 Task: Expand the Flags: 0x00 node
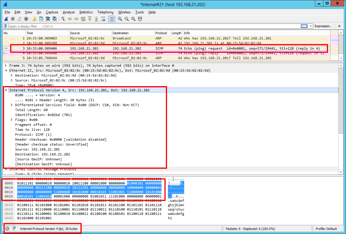click(12, 120)
